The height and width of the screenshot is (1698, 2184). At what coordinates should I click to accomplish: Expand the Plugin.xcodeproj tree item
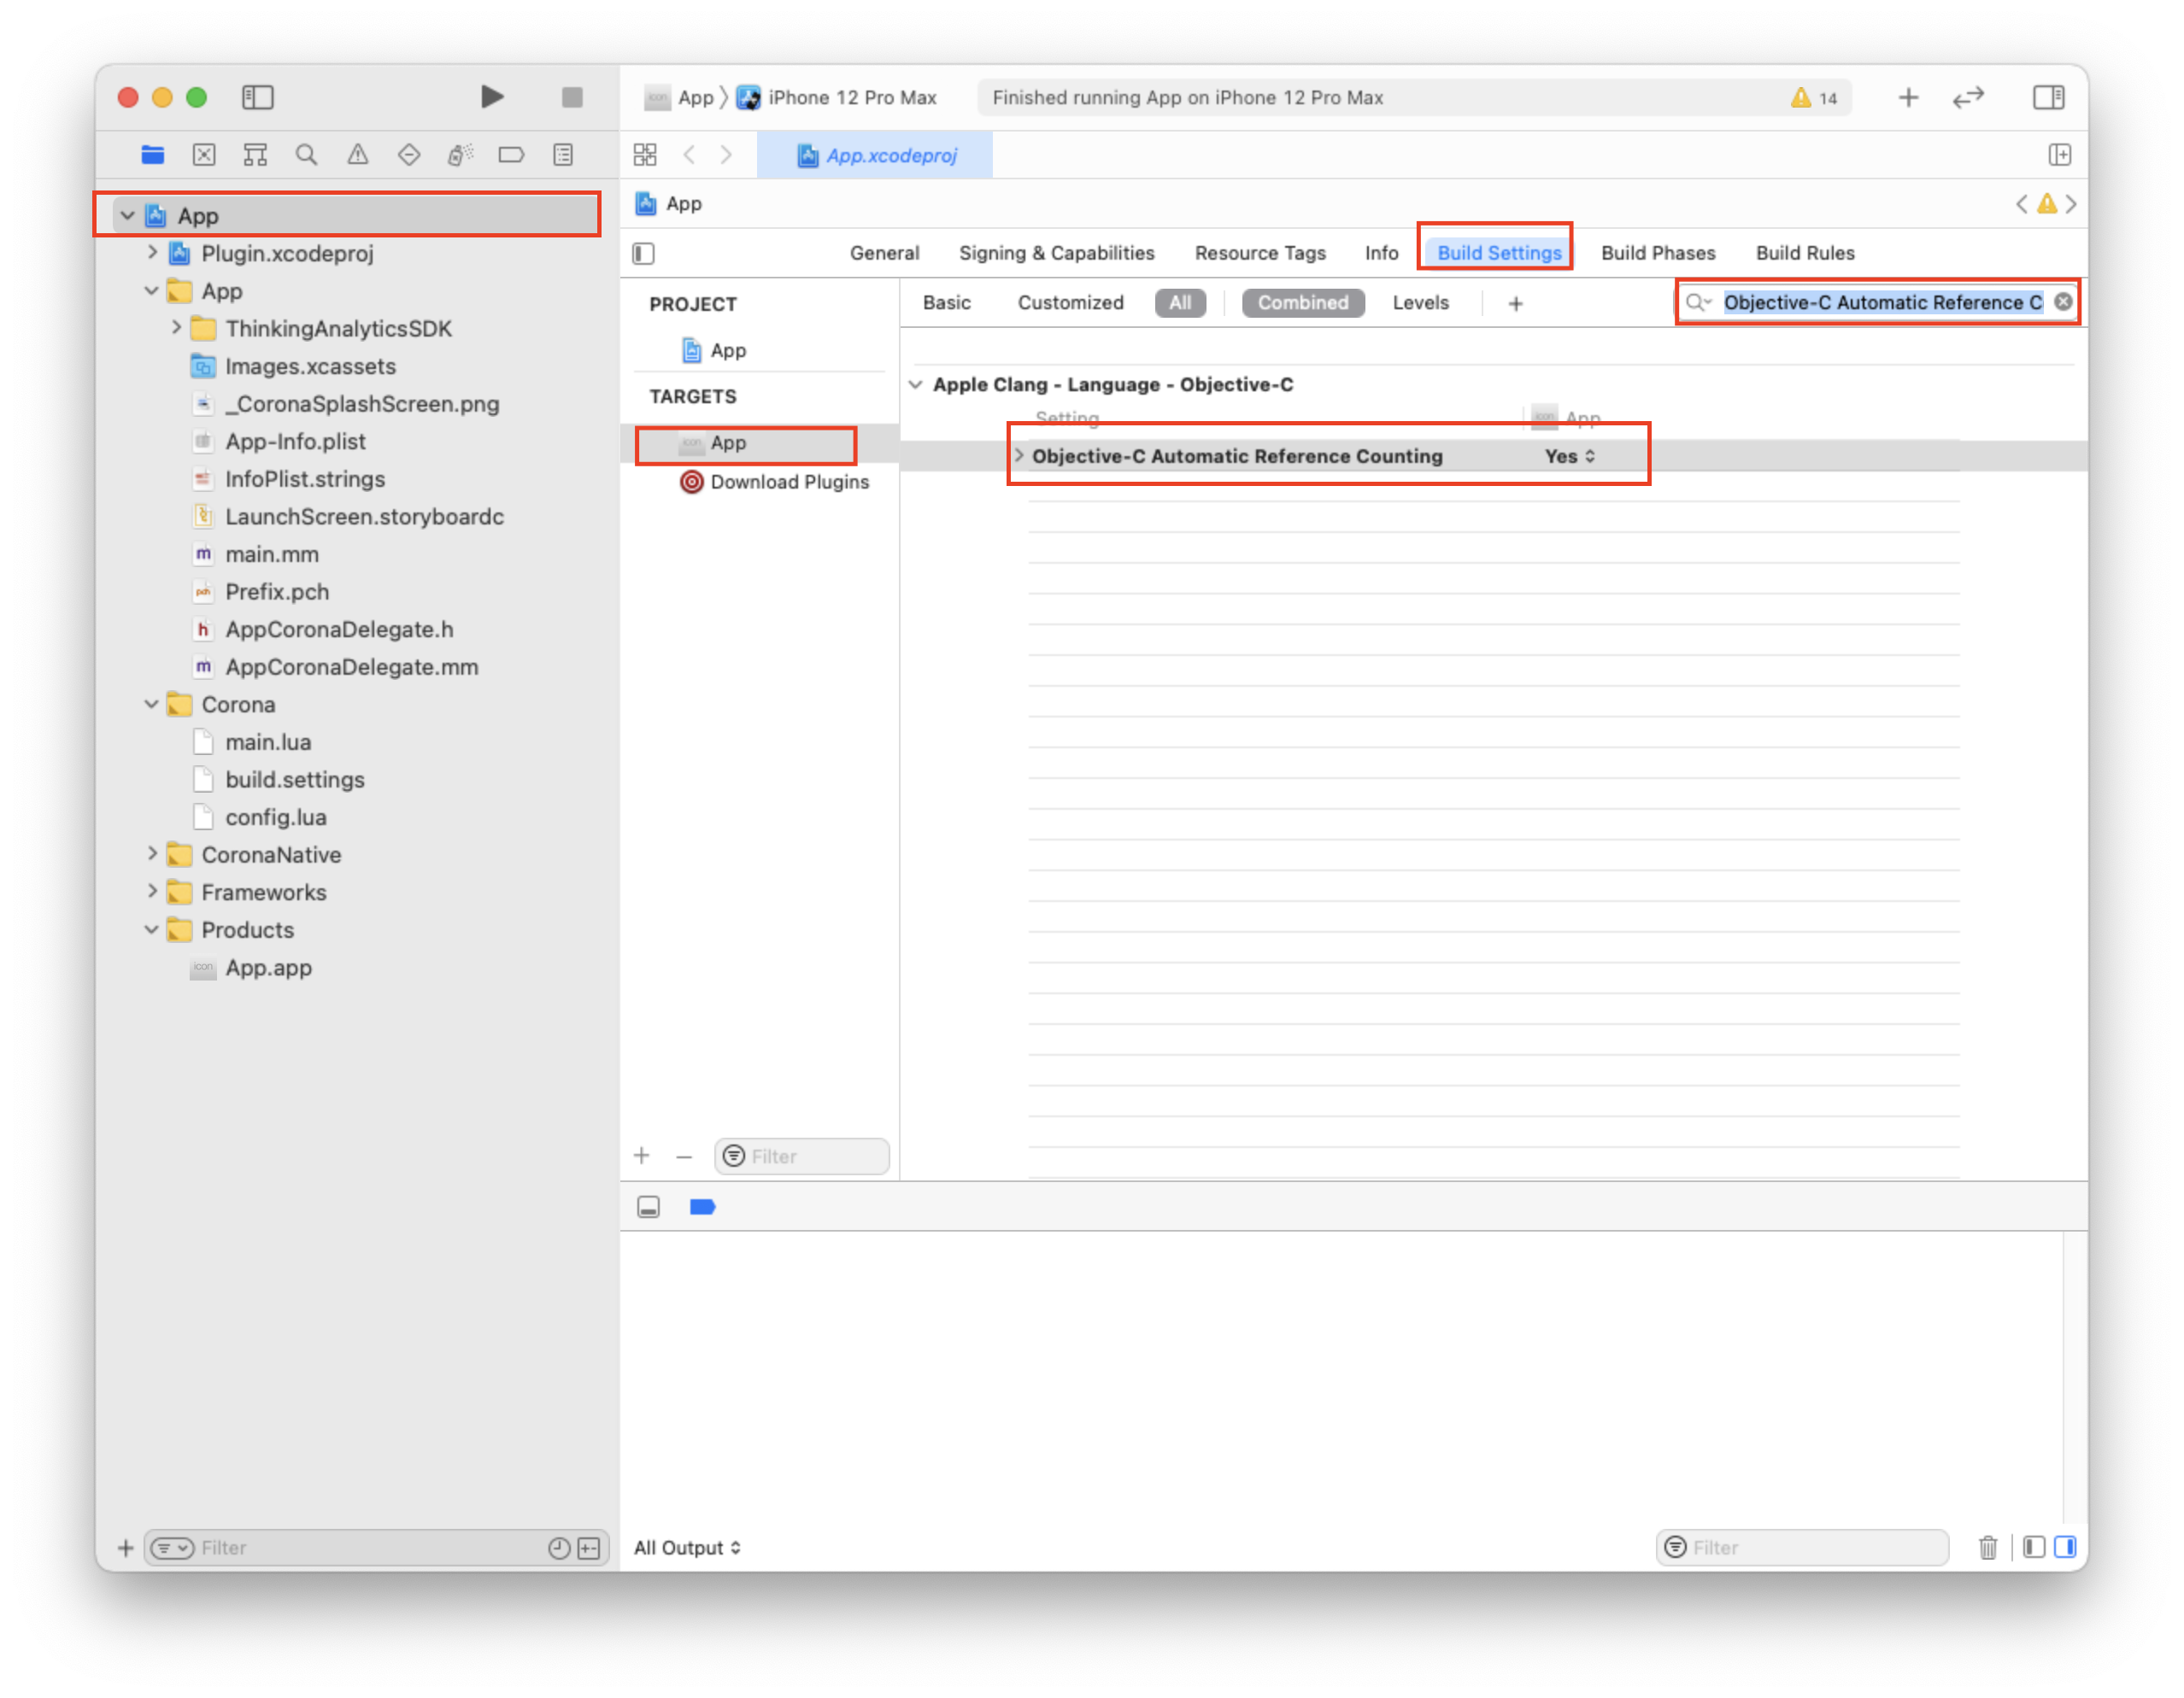[152, 253]
